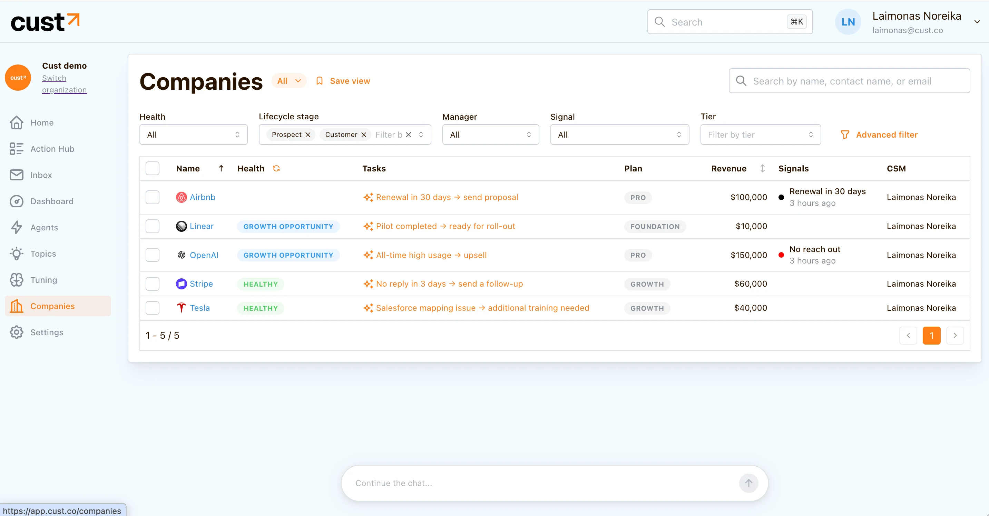Viewport: 989px width, 516px height.
Task: Refresh health scores via Health column icon
Action: pyautogui.click(x=276, y=168)
